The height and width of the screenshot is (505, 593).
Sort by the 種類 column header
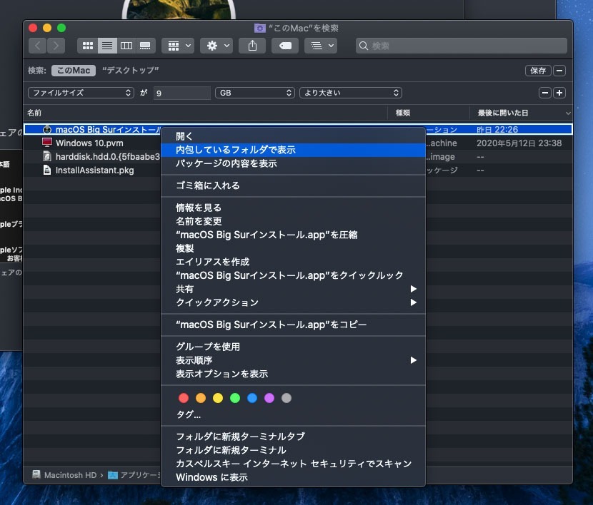[x=429, y=113]
